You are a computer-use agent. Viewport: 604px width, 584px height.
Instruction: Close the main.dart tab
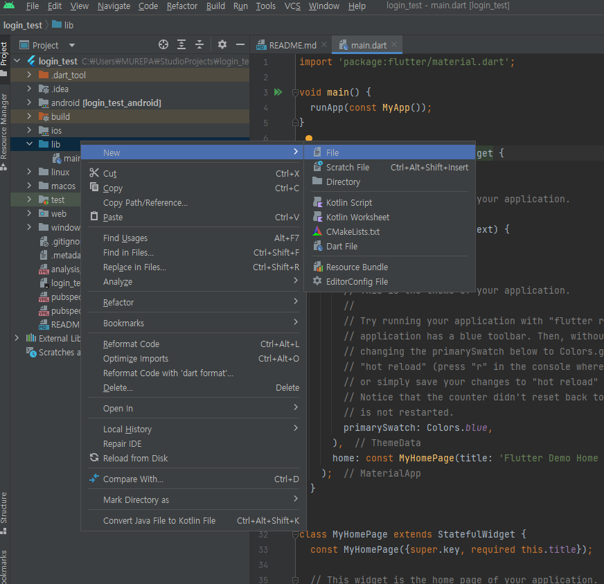(394, 45)
